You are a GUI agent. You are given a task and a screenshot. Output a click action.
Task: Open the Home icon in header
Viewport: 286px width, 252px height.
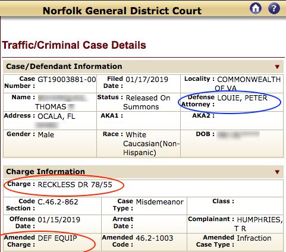point(256,8)
